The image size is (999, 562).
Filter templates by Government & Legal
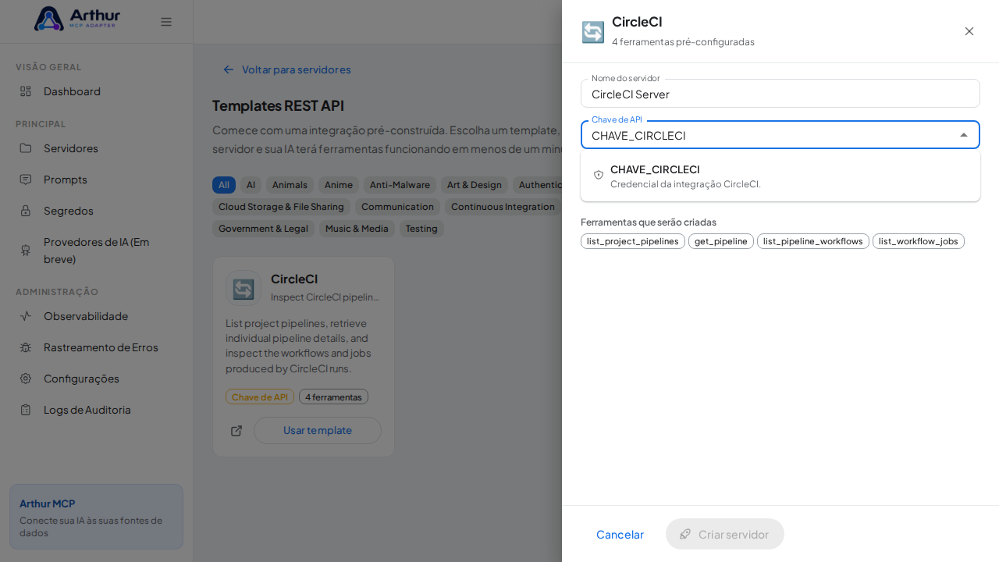[x=263, y=229]
